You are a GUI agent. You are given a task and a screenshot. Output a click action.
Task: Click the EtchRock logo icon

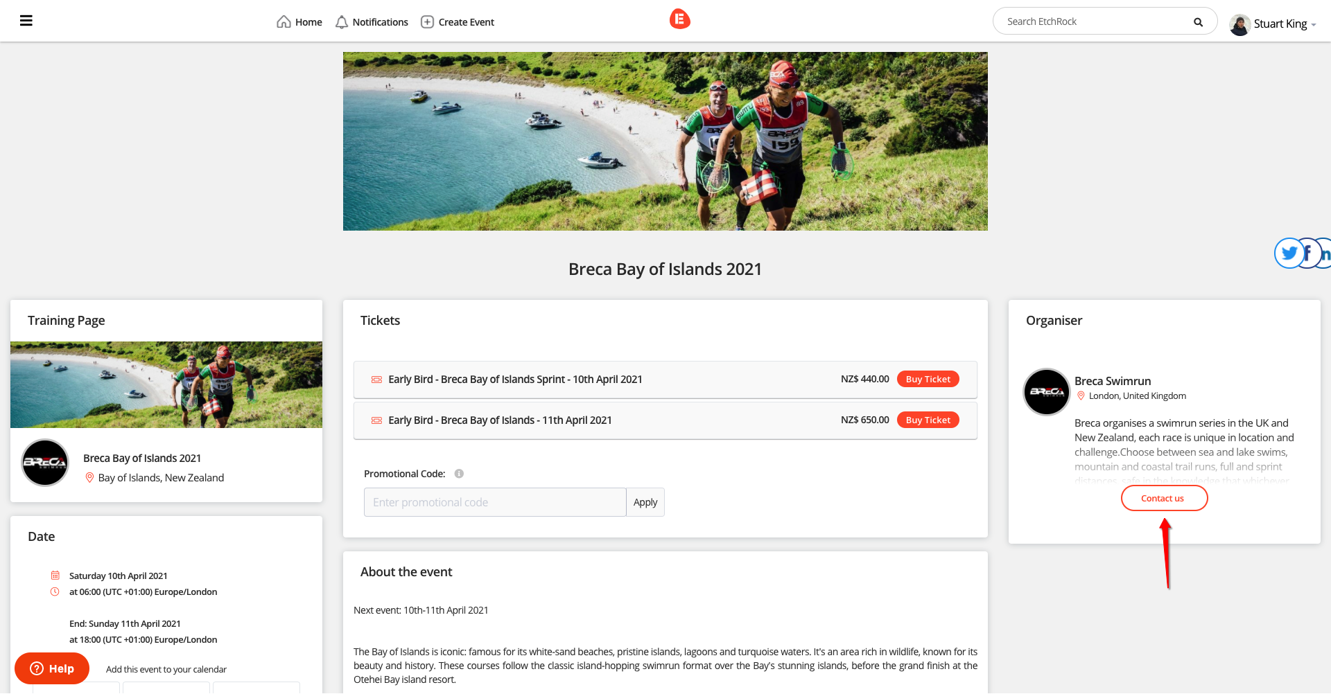point(679,19)
